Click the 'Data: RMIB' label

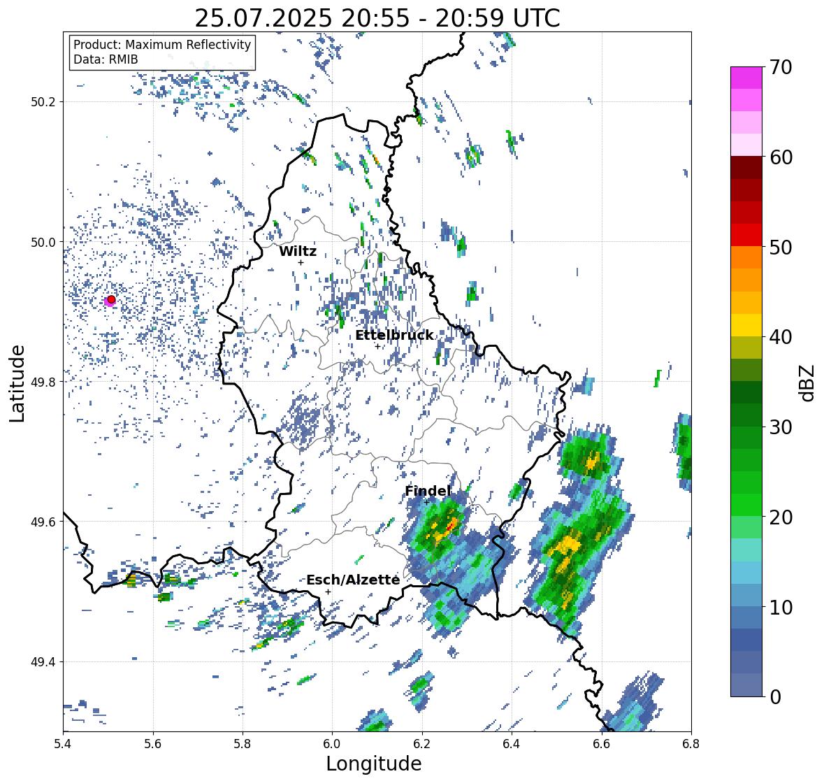(106, 59)
